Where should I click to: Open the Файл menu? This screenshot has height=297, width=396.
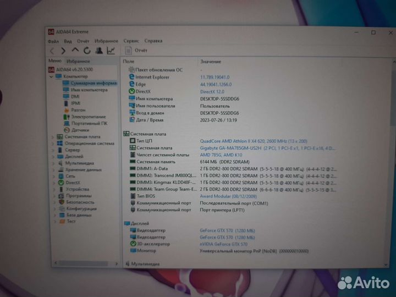coord(53,41)
